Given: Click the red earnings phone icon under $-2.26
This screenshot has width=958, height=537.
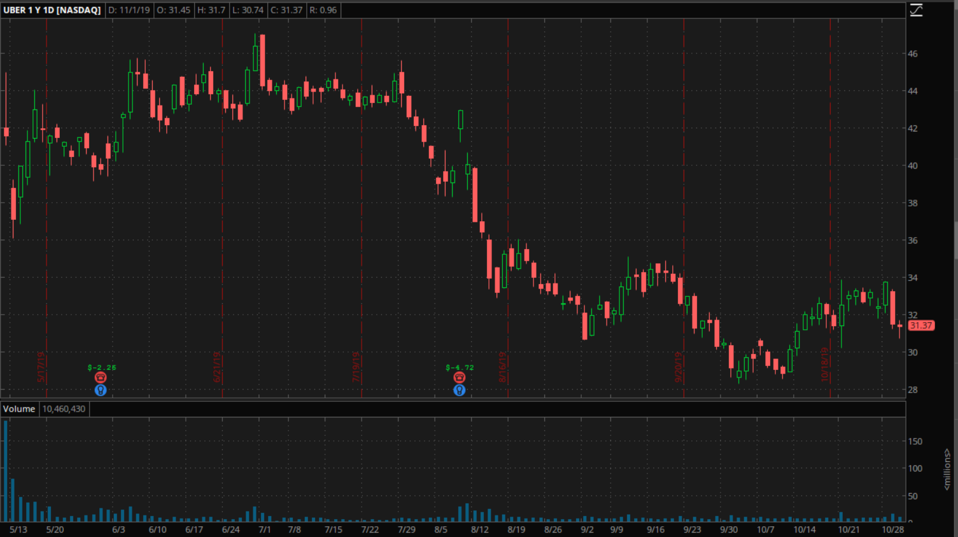Looking at the screenshot, I should tap(101, 377).
